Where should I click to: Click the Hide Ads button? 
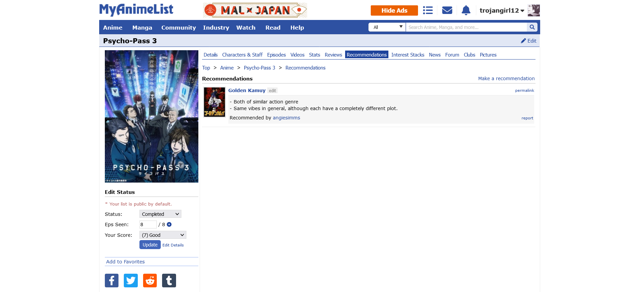[x=394, y=10]
